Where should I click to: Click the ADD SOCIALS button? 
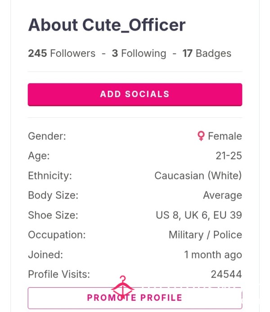[x=135, y=94]
